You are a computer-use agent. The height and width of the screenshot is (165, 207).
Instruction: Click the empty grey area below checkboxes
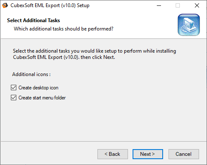(x=103, y=121)
